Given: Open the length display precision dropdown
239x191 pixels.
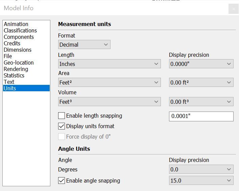Looking at the screenshot, I should (201, 64).
